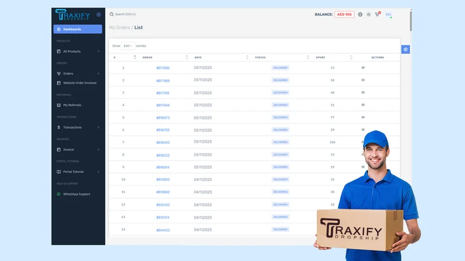The height and width of the screenshot is (261, 465).
Task: Open order #817044
Action: coord(163,105)
